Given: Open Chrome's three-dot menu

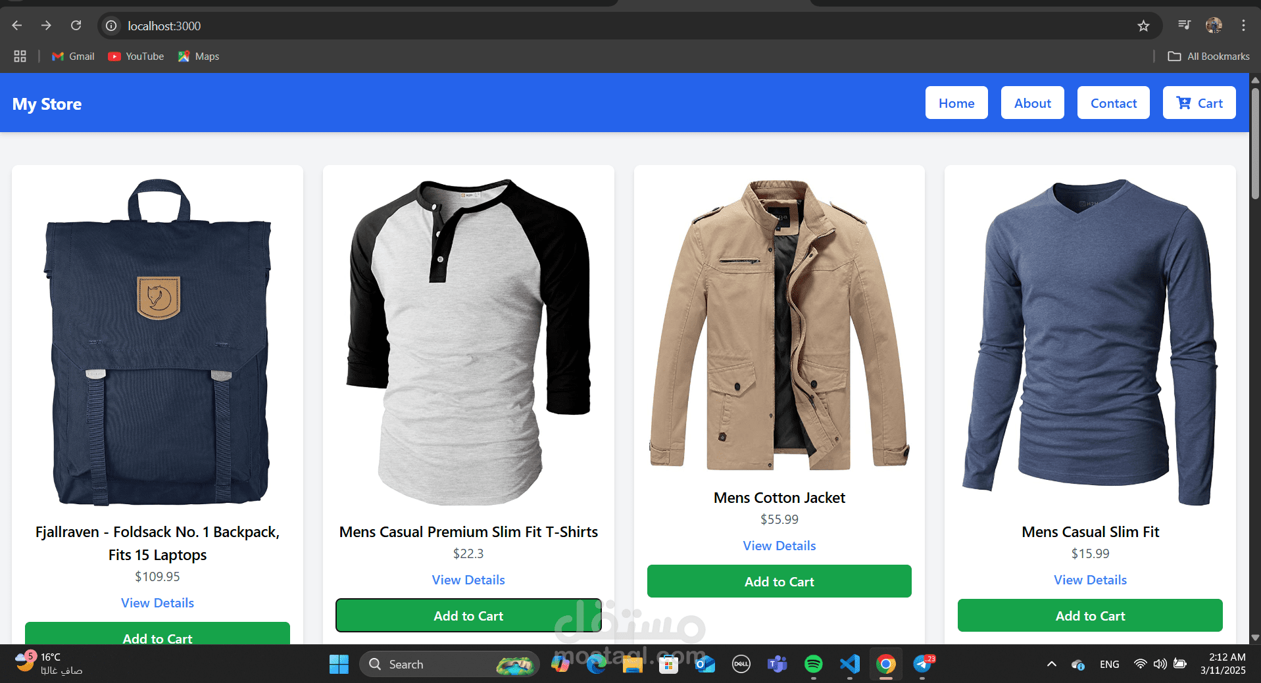Looking at the screenshot, I should coord(1243,25).
